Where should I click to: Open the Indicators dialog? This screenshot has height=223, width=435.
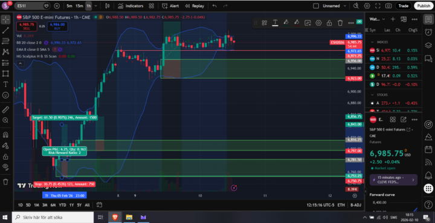[x=130, y=6]
